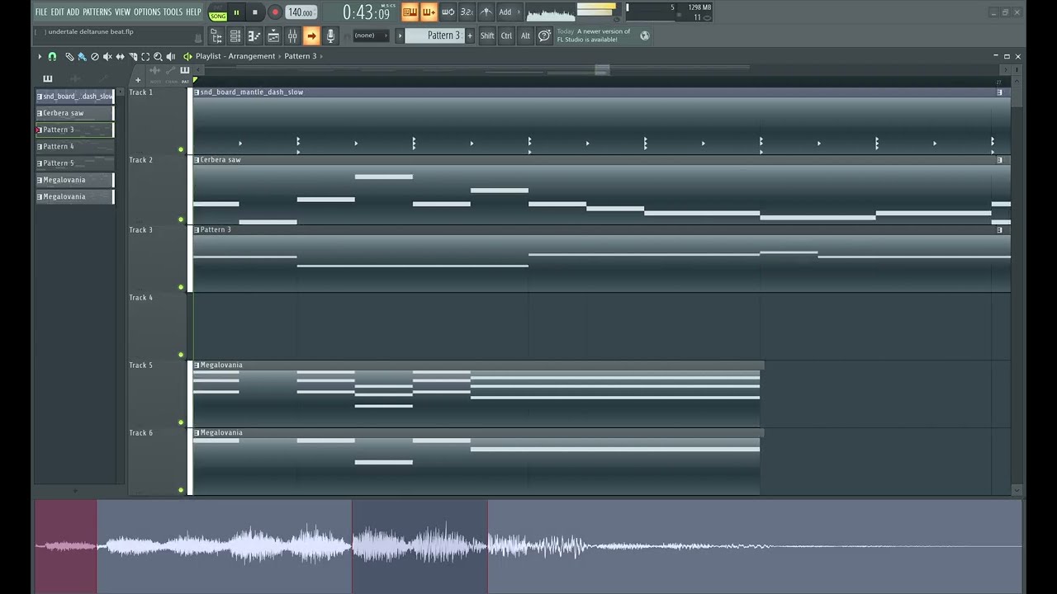
Task: Click the 0:43:09 time display
Action: pyautogui.click(x=366, y=12)
